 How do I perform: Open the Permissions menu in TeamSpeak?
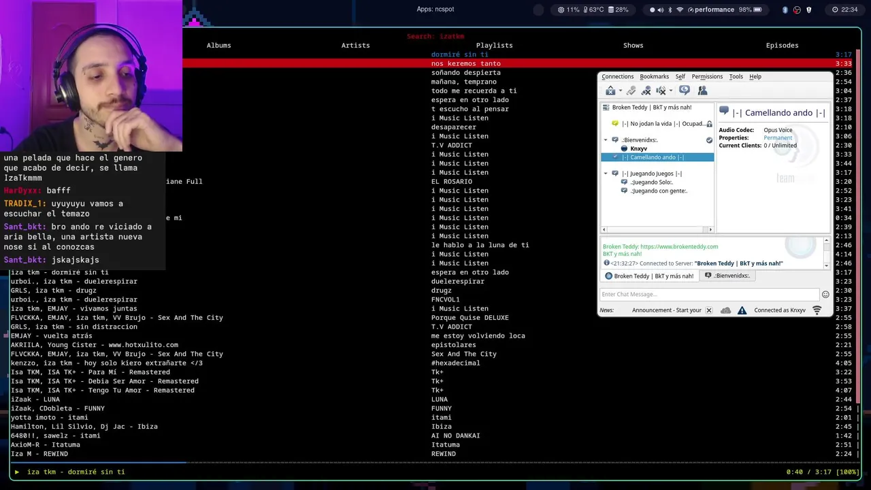point(707,77)
